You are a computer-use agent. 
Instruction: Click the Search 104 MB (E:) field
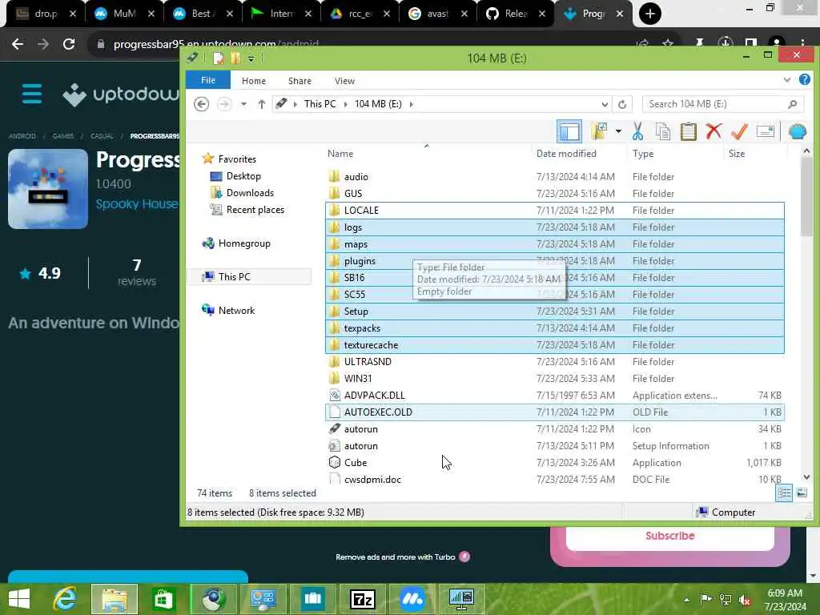click(x=722, y=104)
